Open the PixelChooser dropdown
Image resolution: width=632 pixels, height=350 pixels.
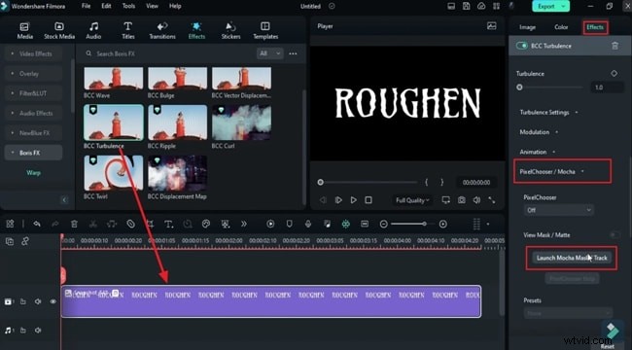click(x=559, y=210)
